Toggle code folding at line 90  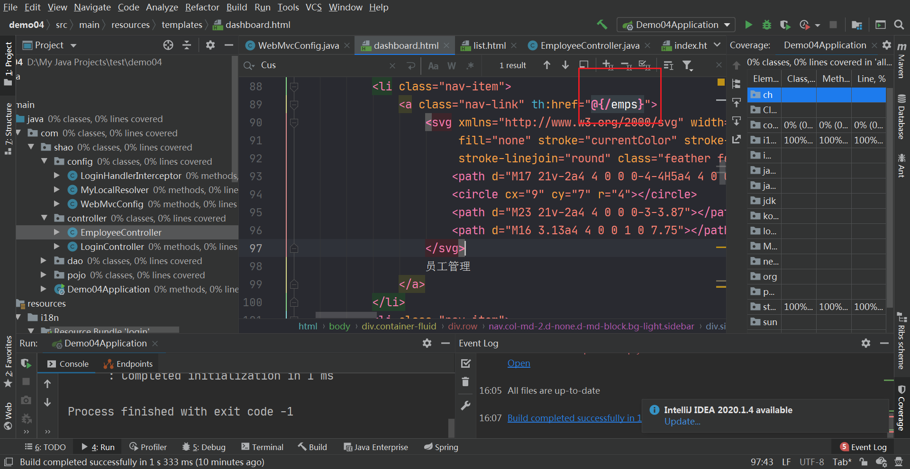coord(294,123)
